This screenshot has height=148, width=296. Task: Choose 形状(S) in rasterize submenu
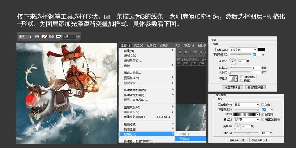(x=190, y=139)
